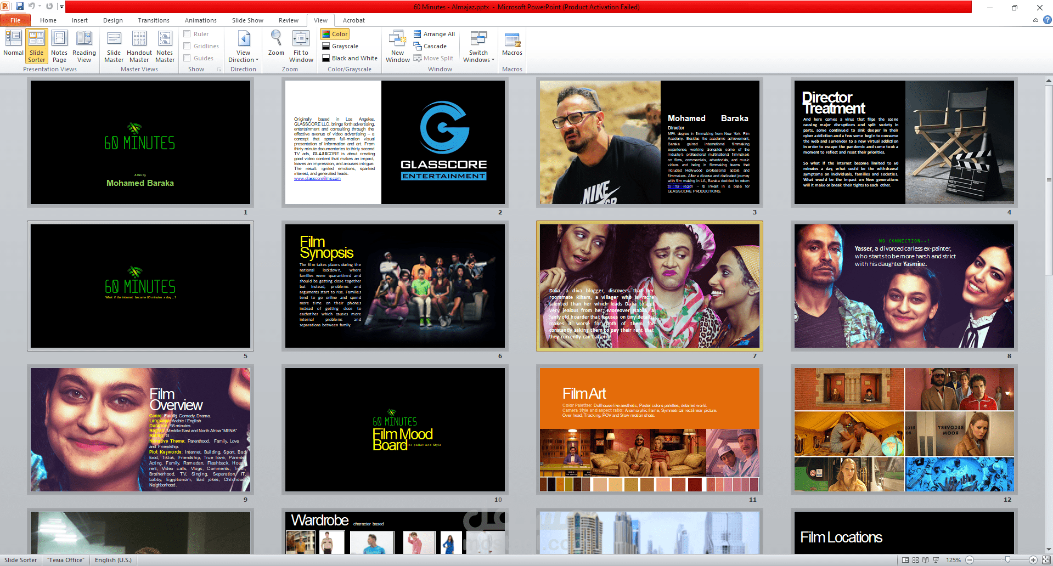Open the Handout Master view

(139, 46)
